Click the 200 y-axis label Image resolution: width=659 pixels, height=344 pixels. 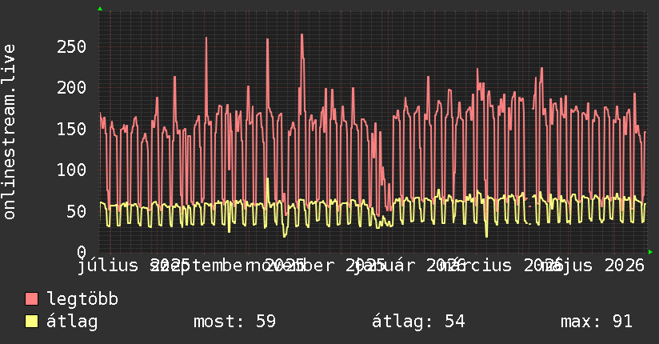(71, 87)
